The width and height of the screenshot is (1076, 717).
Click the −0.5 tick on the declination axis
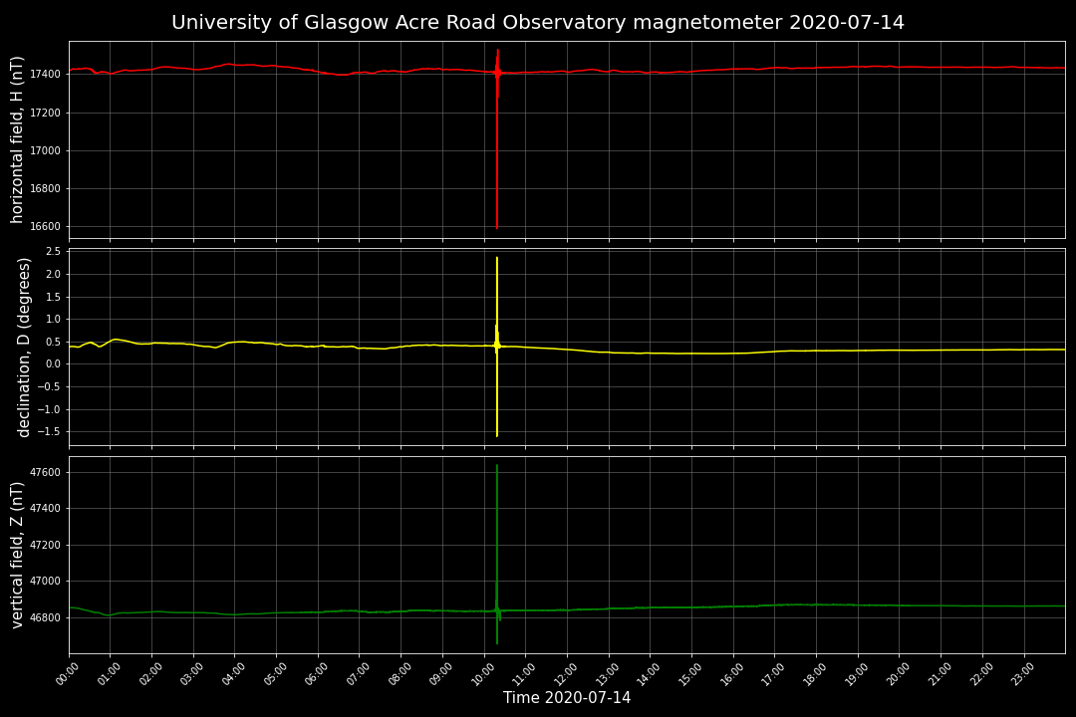click(x=49, y=387)
